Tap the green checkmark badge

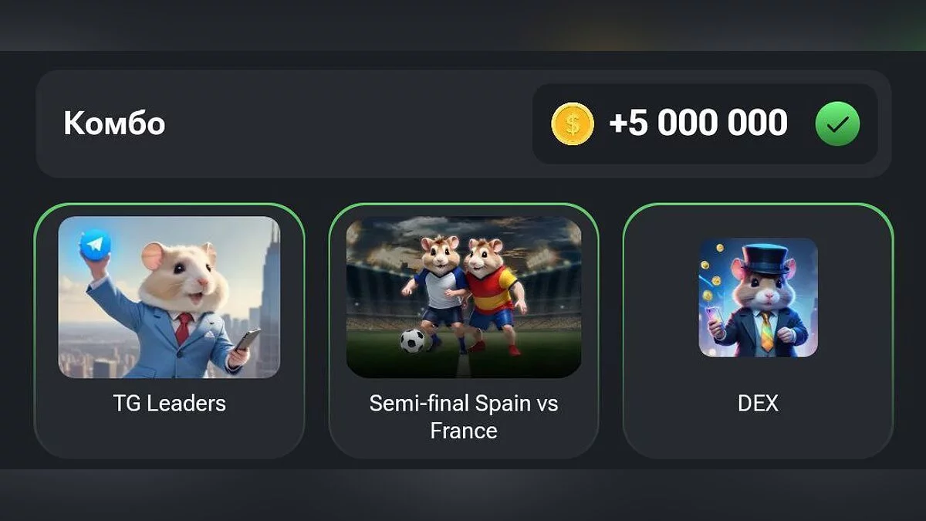(837, 123)
